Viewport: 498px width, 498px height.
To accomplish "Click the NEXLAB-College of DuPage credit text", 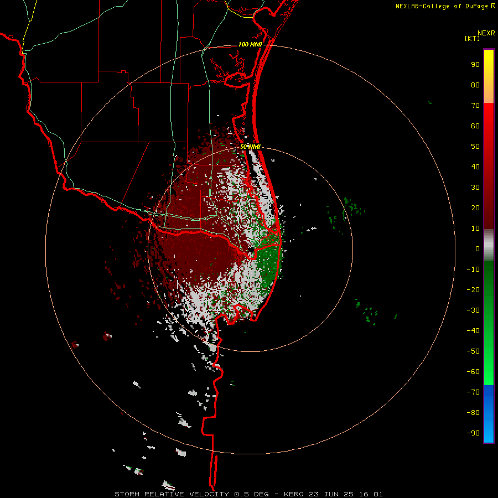I will 442,6.
